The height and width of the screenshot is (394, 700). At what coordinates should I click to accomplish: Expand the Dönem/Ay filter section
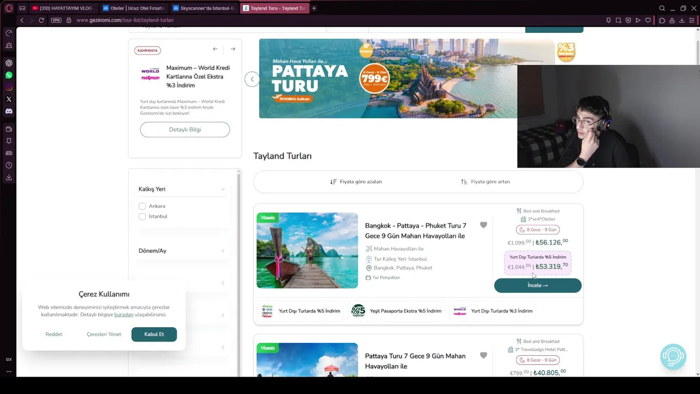[x=223, y=251]
